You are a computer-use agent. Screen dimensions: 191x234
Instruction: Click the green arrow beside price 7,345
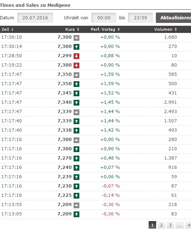point(76,93)
